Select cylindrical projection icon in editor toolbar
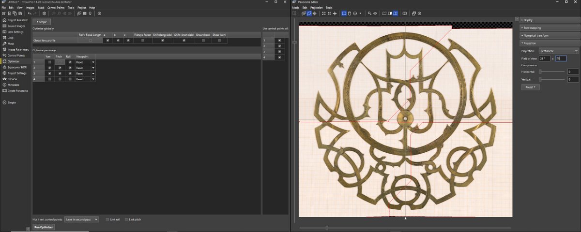Image resolution: width=581 pixels, height=232 pixels. point(350,14)
